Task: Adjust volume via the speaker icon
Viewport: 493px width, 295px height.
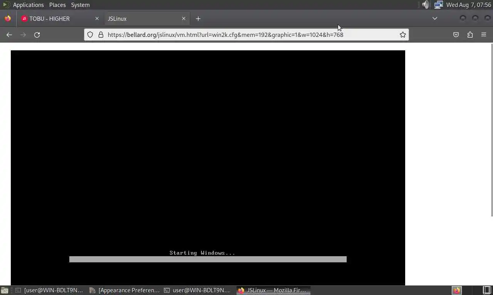Action: pyautogui.click(x=426, y=5)
